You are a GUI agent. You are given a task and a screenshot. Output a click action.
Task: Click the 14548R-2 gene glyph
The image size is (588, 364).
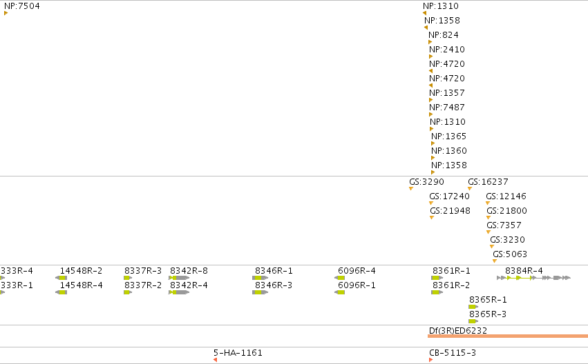point(61,278)
